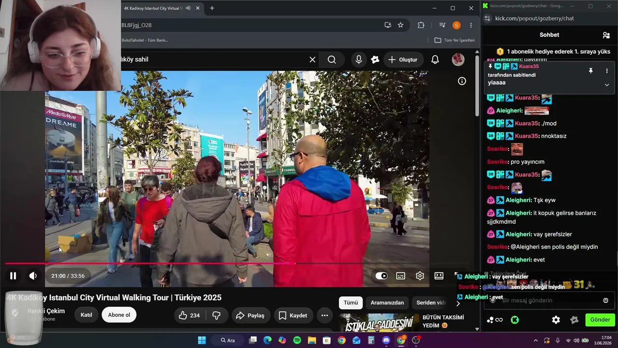Image resolution: width=618 pixels, height=348 pixels.
Task: Open OBS Studio from taskbar
Action: coord(416,340)
